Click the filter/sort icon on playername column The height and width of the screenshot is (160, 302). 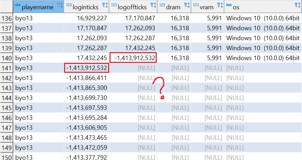pyautogui.click(x=60, y=5)
